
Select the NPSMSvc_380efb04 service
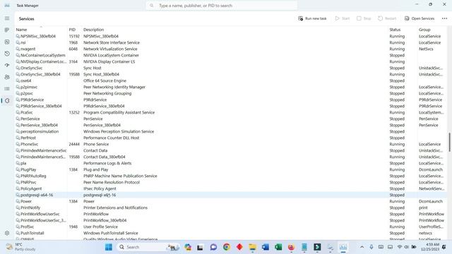(x=231, y=36)
